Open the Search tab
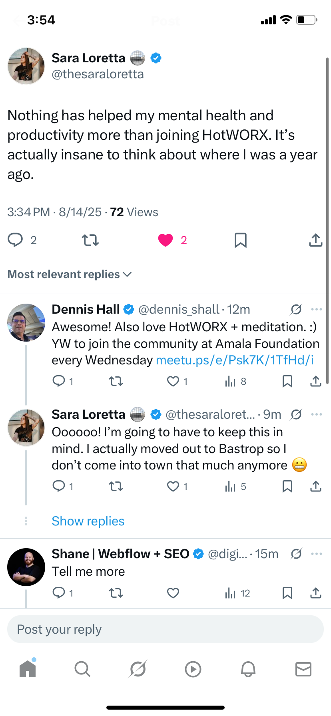 82,669
